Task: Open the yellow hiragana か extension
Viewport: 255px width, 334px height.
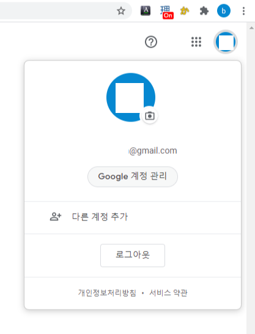Action: (185, 10)
